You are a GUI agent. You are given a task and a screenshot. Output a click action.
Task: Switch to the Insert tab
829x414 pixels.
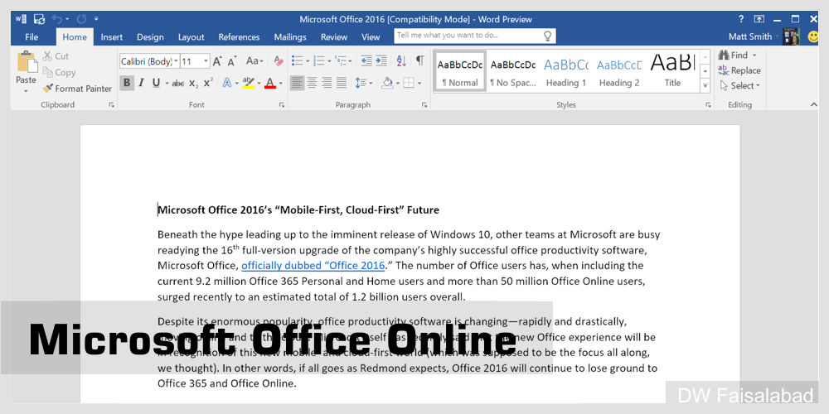[x=112, y=37]
